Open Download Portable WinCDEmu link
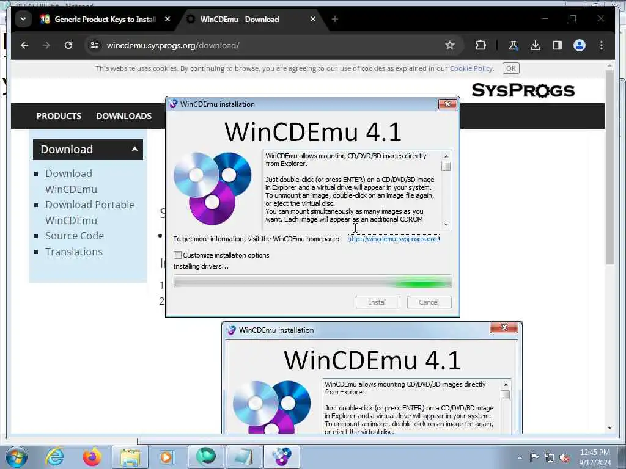 pos(90,213)
